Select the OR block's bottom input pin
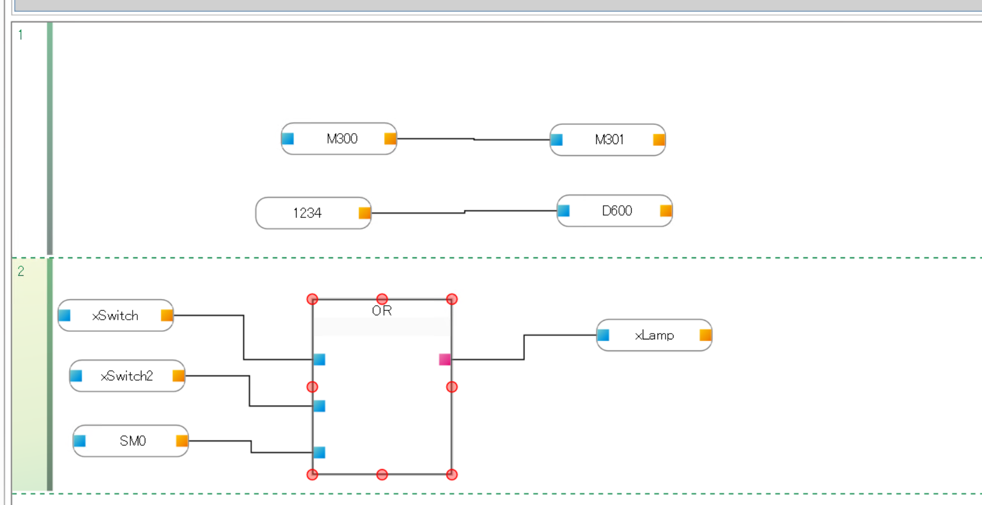Image resolution: width=982 pixels, height=505 pixels. 319,452
